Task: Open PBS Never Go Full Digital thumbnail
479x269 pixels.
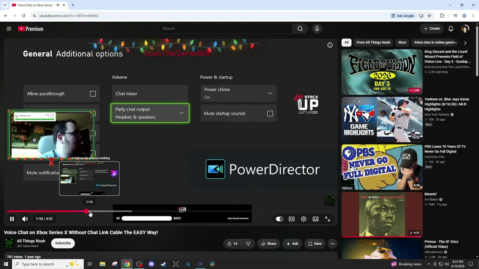Action: tap(382, 167)
